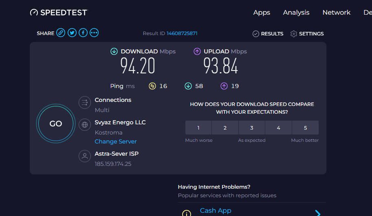Open the SETTINGS page
372x216 pixels.
[311, 34]
